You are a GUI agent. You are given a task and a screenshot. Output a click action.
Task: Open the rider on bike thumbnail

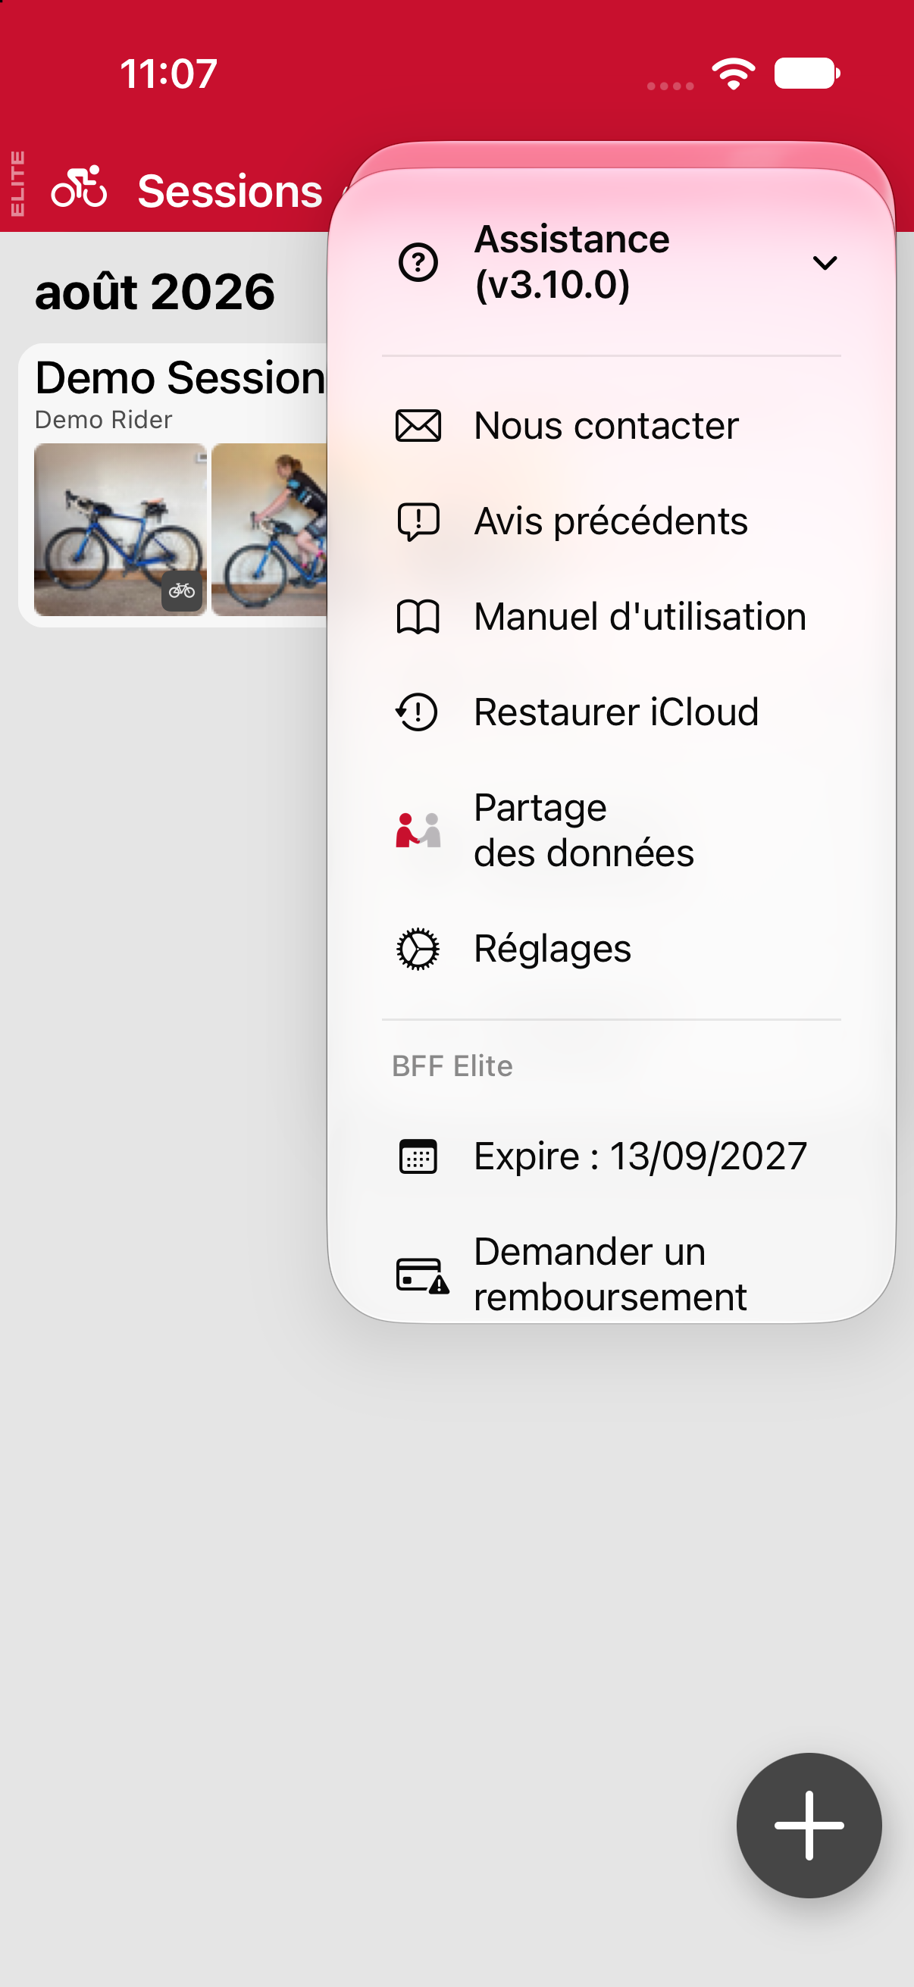coord(269,530)
